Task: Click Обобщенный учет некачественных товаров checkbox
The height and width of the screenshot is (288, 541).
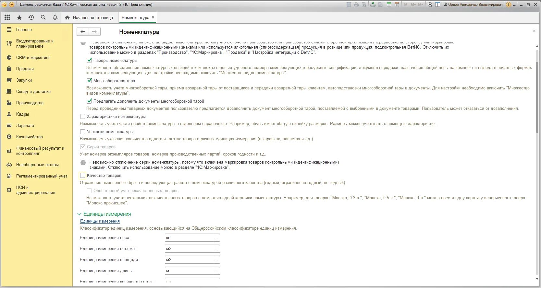Action: click(89, 190)
